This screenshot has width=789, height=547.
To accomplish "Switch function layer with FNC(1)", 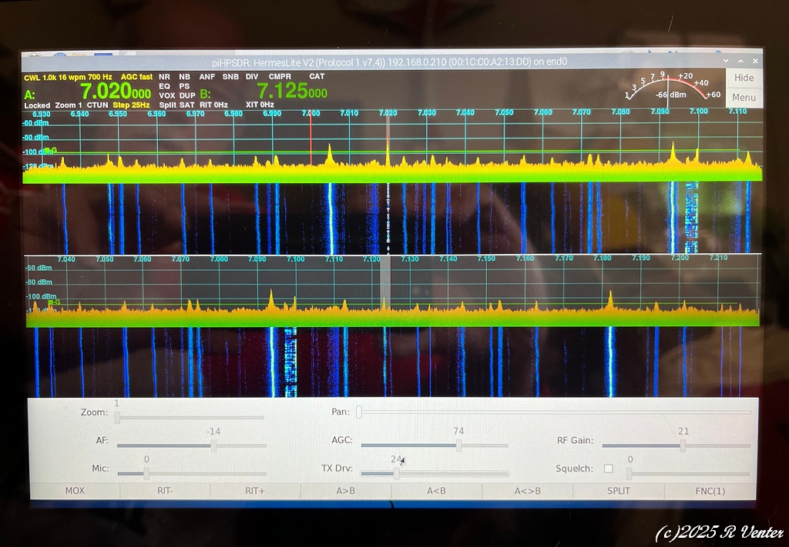I will [x=709, y=491].
